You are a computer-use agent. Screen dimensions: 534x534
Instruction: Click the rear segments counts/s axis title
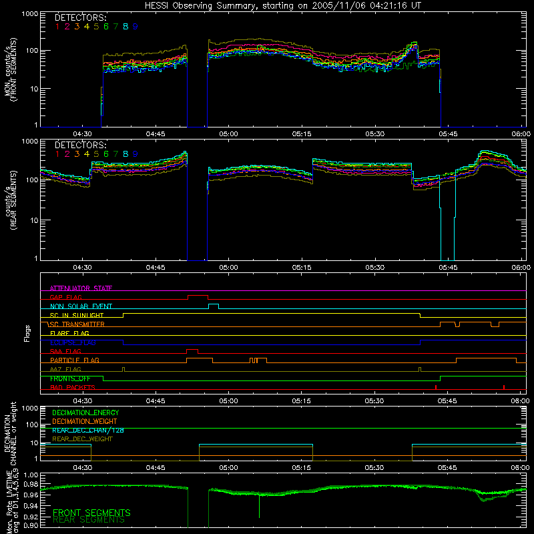pos(11,200)
